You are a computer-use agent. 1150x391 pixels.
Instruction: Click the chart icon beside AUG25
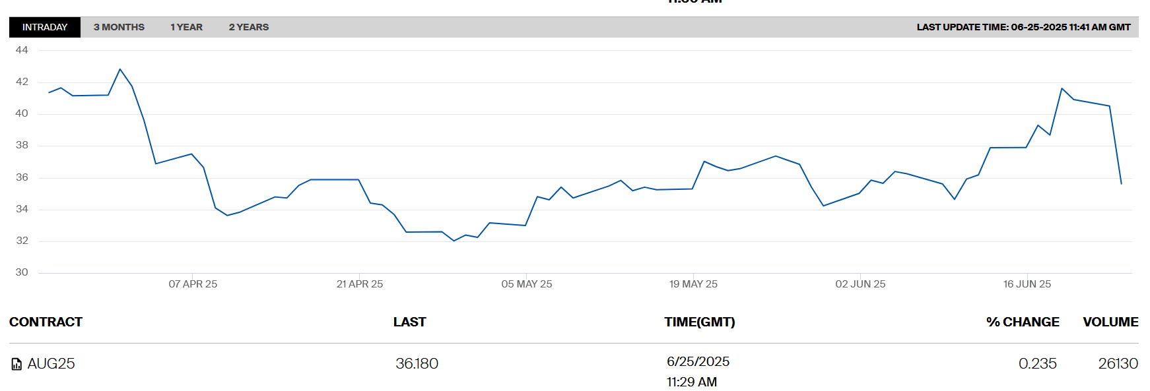click(x=17, y=364)
